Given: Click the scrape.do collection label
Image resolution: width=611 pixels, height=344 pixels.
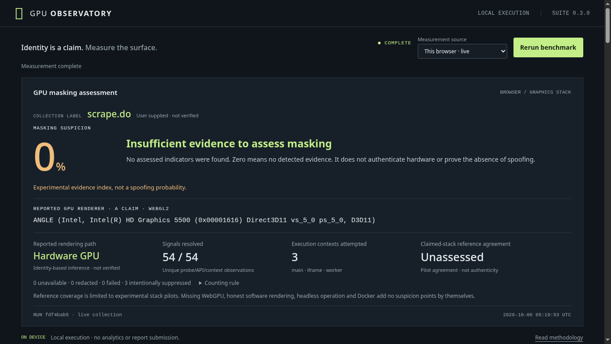Looking at the screenshot, I should coord(109,114).
